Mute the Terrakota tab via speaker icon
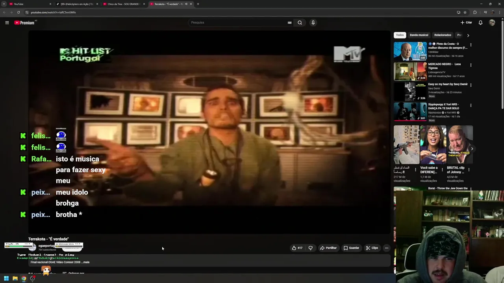The height and width of the screenshot is (283, 504). click(x=186, y=4)
